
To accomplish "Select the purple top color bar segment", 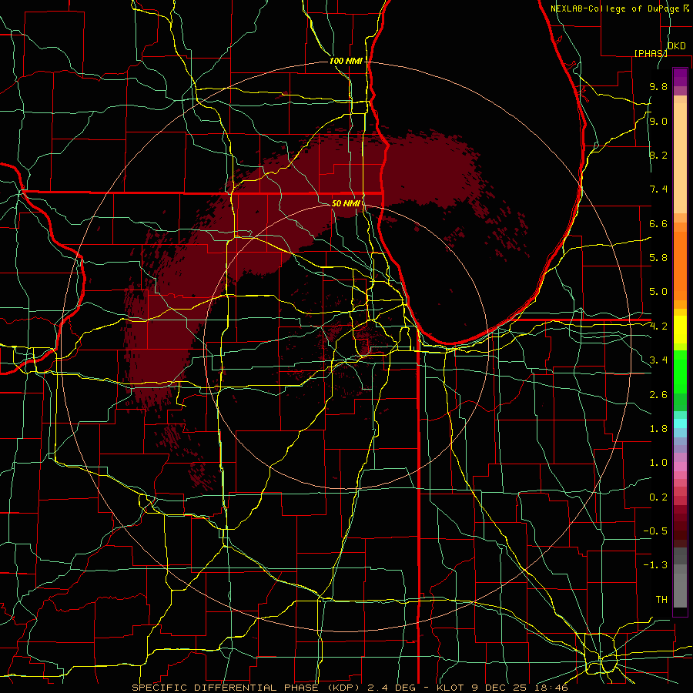I will point(680,77).
